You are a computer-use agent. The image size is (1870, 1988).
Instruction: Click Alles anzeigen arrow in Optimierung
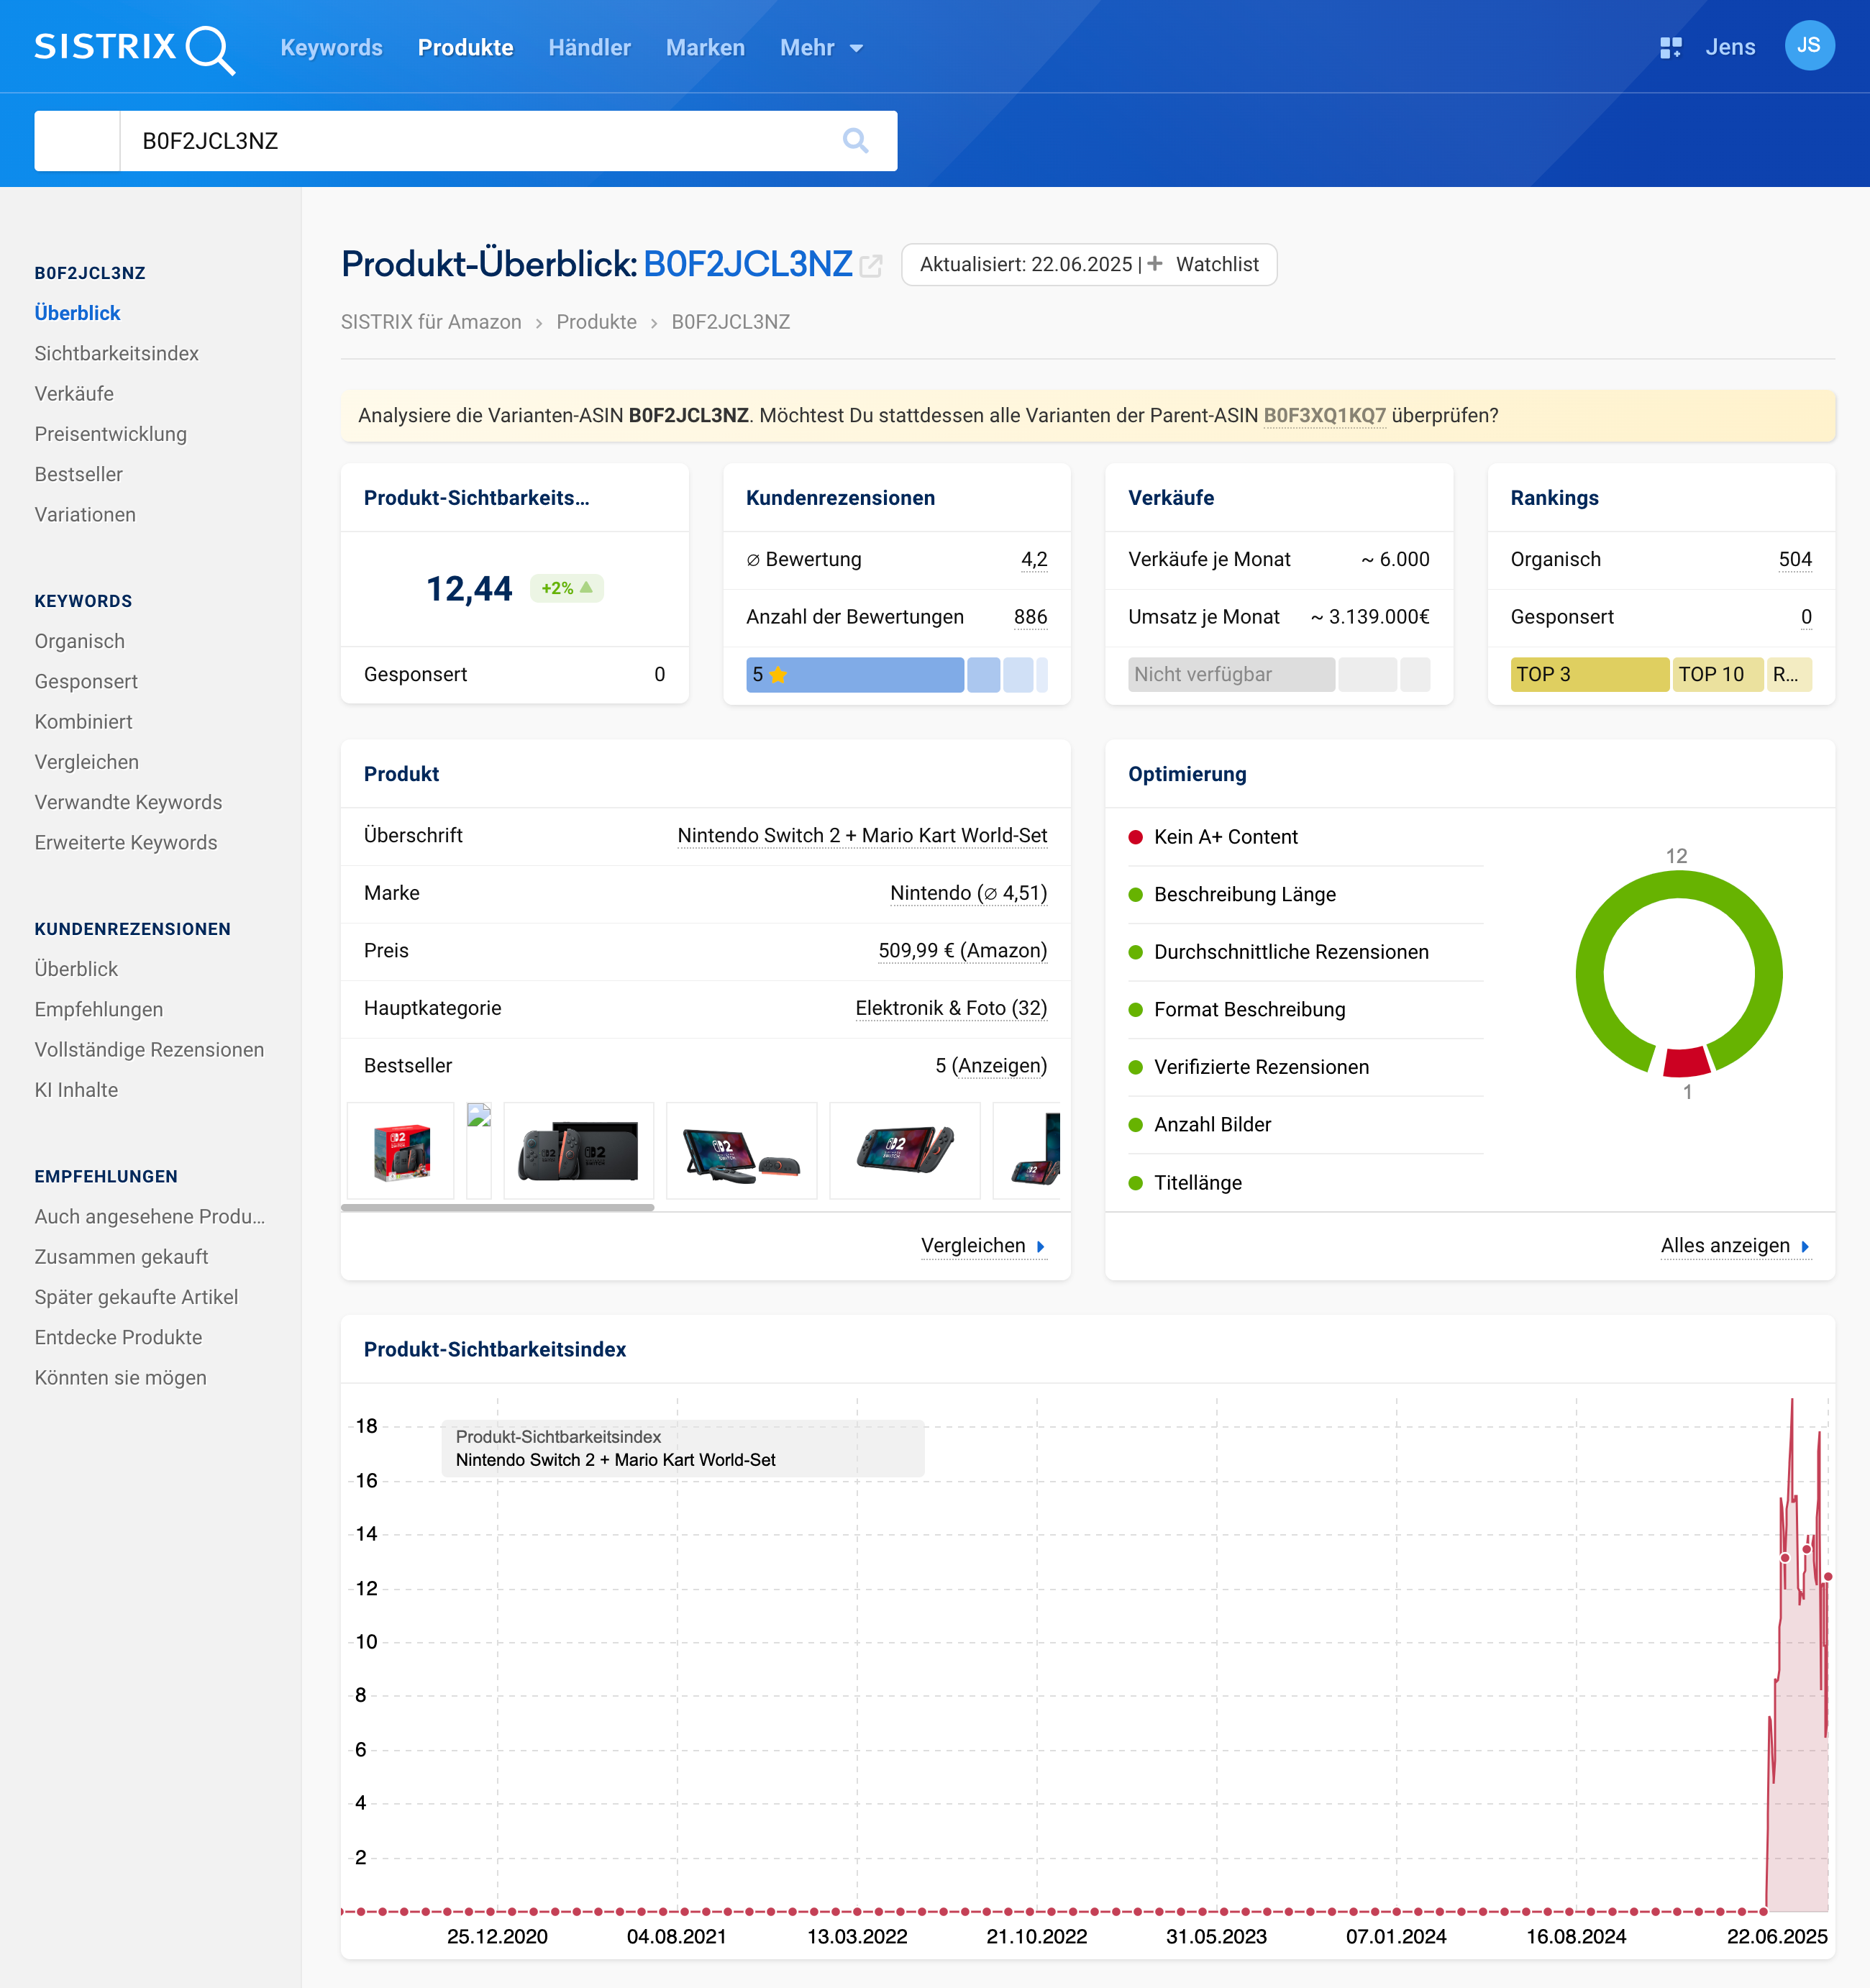pos(1805,1247)
